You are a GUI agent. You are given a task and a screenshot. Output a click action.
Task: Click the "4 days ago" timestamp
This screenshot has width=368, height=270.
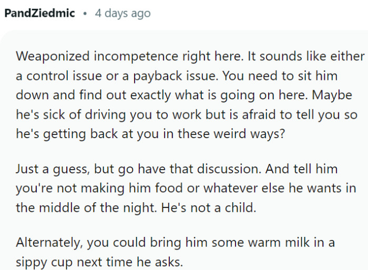[x=122, y=13]
